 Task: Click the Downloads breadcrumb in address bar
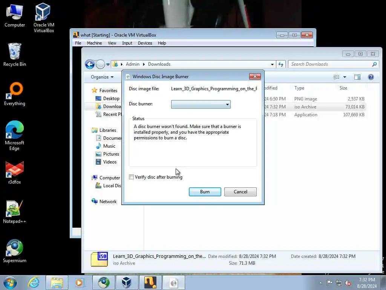coord(159,64)
